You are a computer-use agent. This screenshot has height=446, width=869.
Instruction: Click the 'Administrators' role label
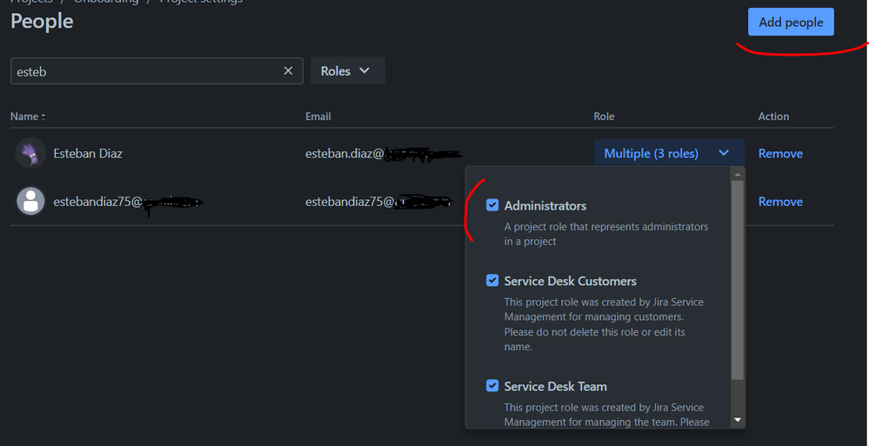(x=545, y=205)
